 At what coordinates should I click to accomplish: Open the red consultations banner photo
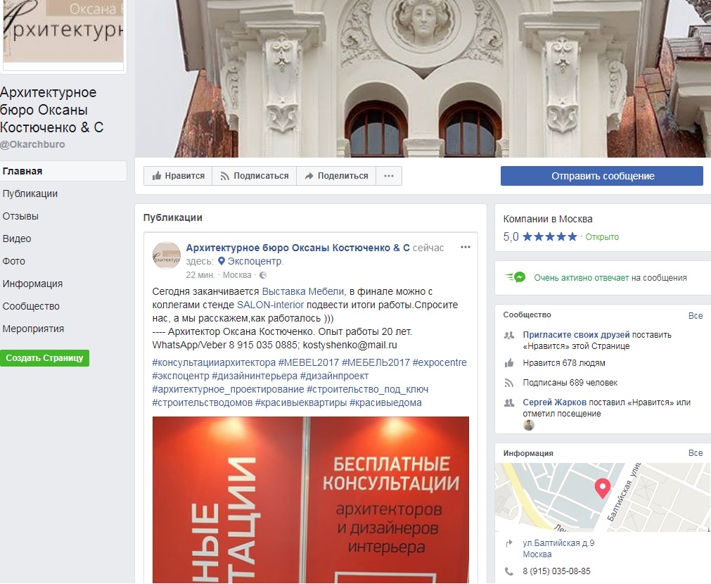point(311,500)
